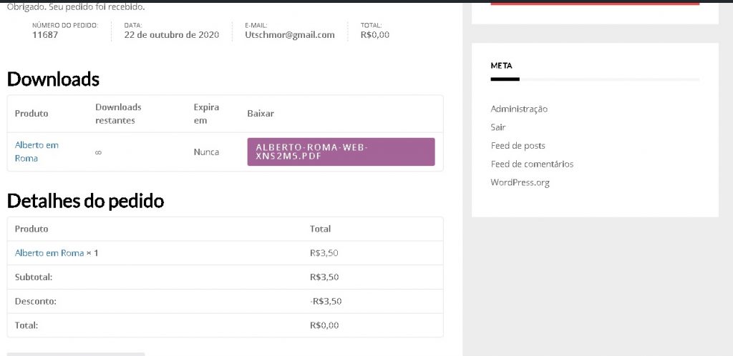The height and width of the screenshot is (356, 733).
Task: Click the Baixar column header
Action: click(x=261, y=114)
